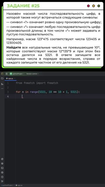Open the Problems tool window

[2, 177]
